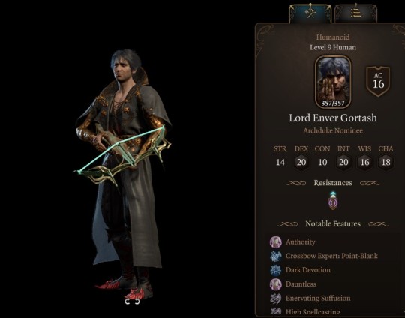This screenshot has width=405, height=318.
Task: Select the Enervating Suffusion icon
Action: (x=275, y=298)
